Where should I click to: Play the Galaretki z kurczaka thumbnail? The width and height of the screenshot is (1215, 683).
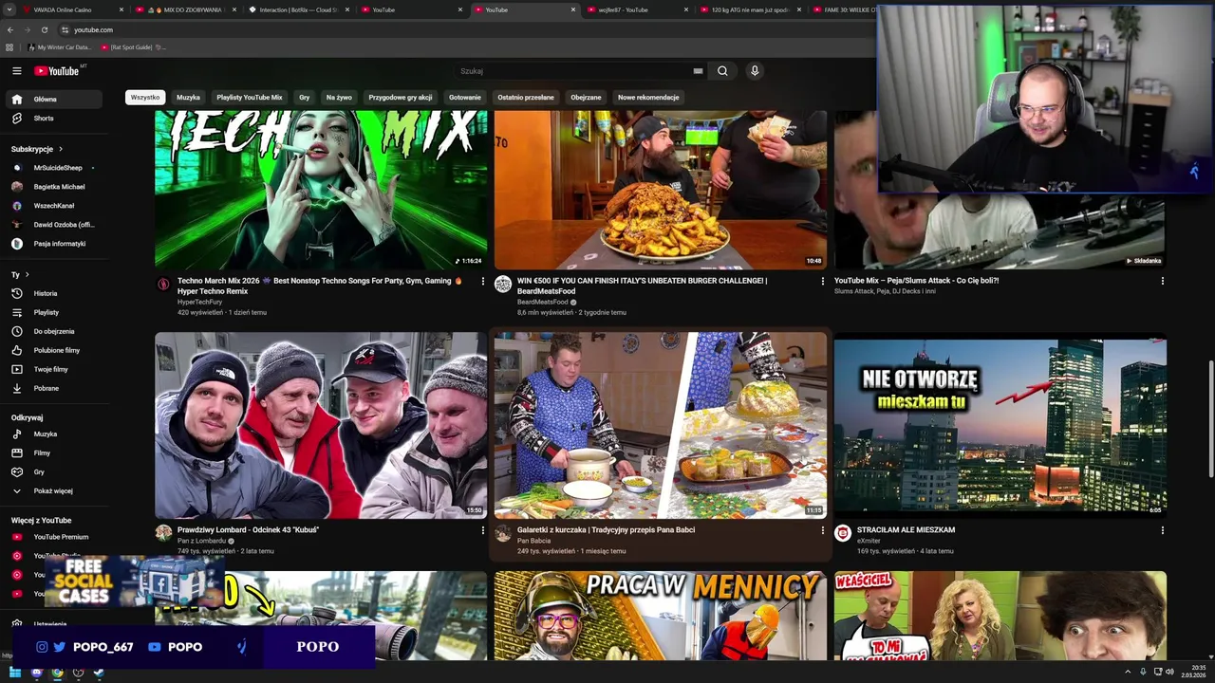click(x=661, y=425)
